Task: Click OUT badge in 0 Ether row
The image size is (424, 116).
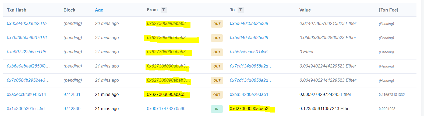Action: point(217,52)
